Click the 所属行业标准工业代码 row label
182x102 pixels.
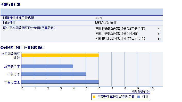click(x=19, y=18)
